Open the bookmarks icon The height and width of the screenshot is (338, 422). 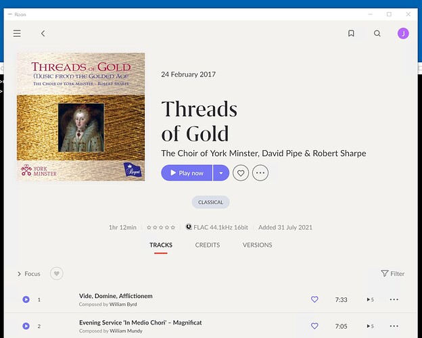pos(351,33)
